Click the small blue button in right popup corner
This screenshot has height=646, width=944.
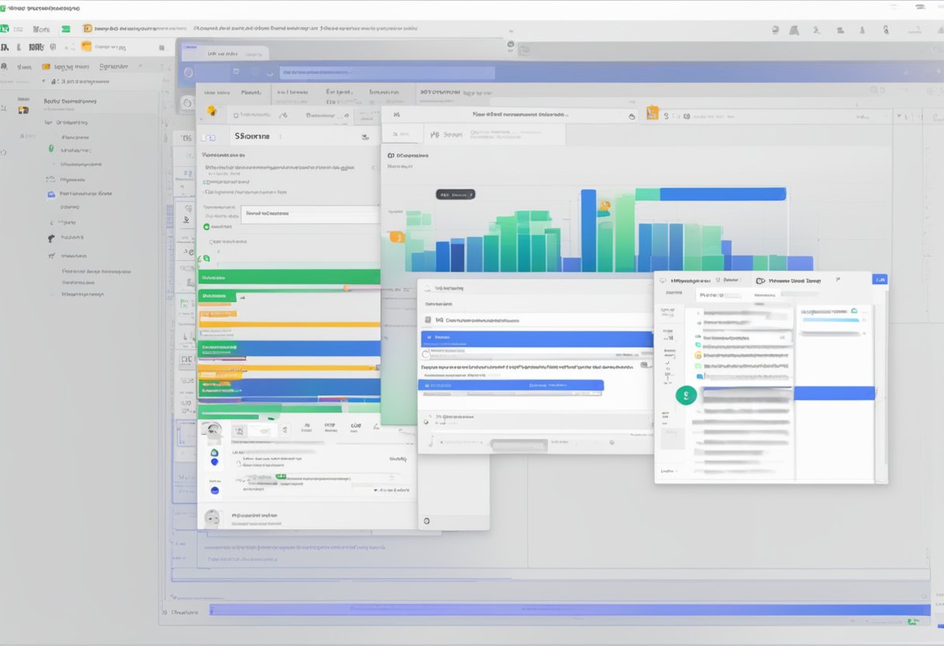tap(880, 280)
